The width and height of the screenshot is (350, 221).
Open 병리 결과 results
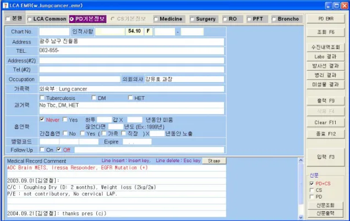325,75
